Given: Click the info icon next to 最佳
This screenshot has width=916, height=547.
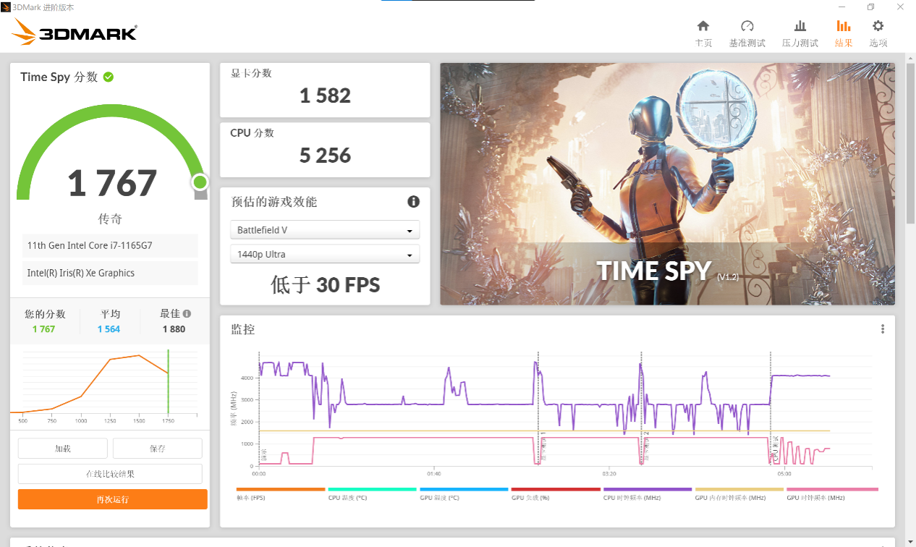Looking at the screenshot, I should (187, 314).
